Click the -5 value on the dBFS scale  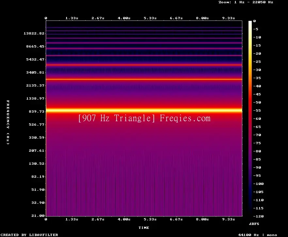point(256,29)
